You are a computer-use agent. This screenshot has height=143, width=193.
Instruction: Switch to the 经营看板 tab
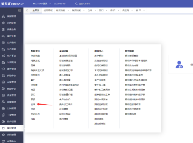click(x=48, y=10)
